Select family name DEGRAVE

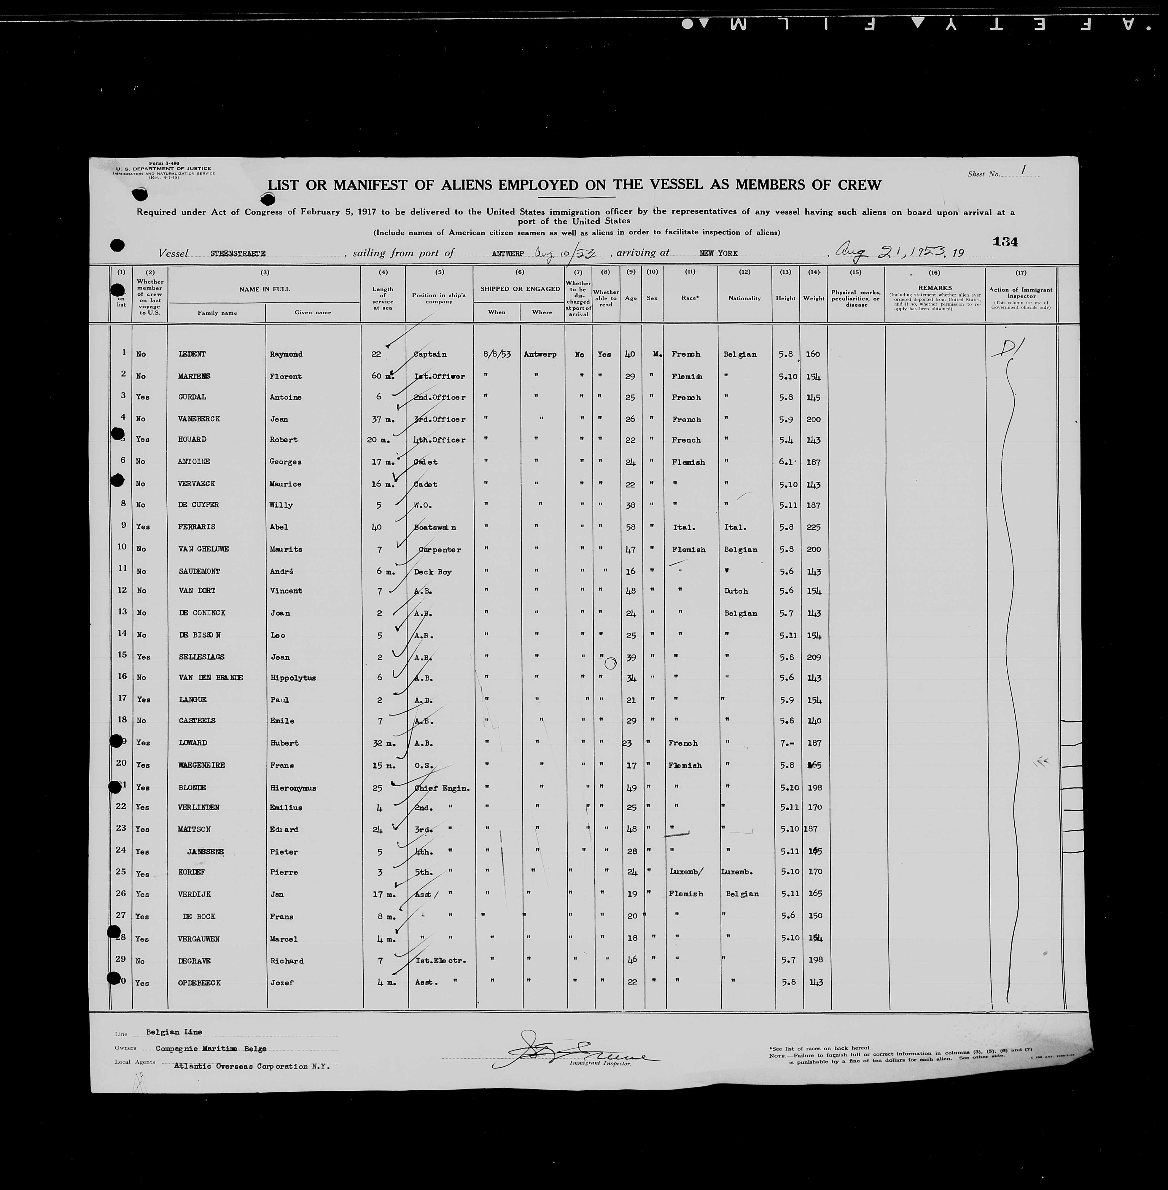coord(195,961)
